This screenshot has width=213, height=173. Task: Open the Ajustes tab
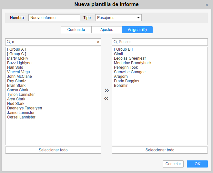coord(107,30)
